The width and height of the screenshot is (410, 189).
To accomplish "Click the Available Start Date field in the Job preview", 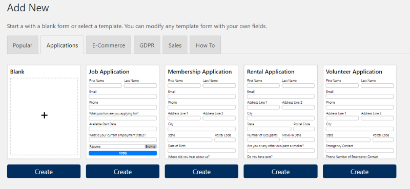I will click(122, 129).
